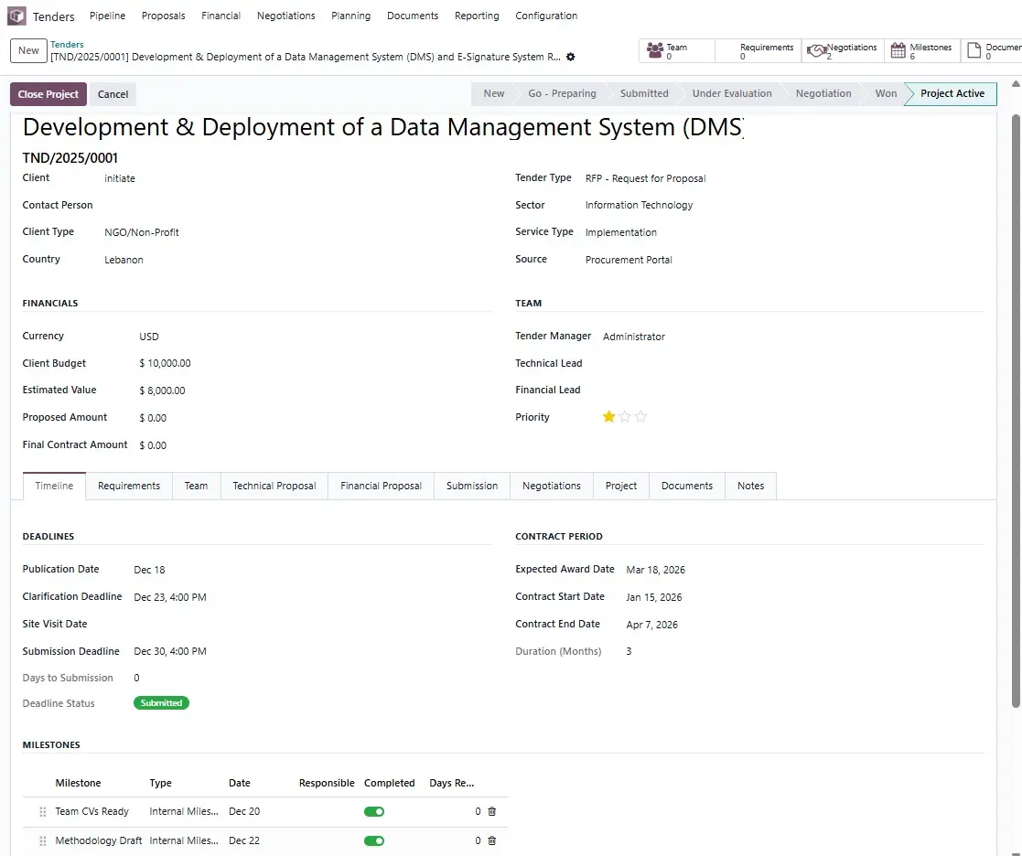Image resolution: width=1022 pixels, height=856 pixels.
Task: Set priority to two stars
Action: point(625,417)
